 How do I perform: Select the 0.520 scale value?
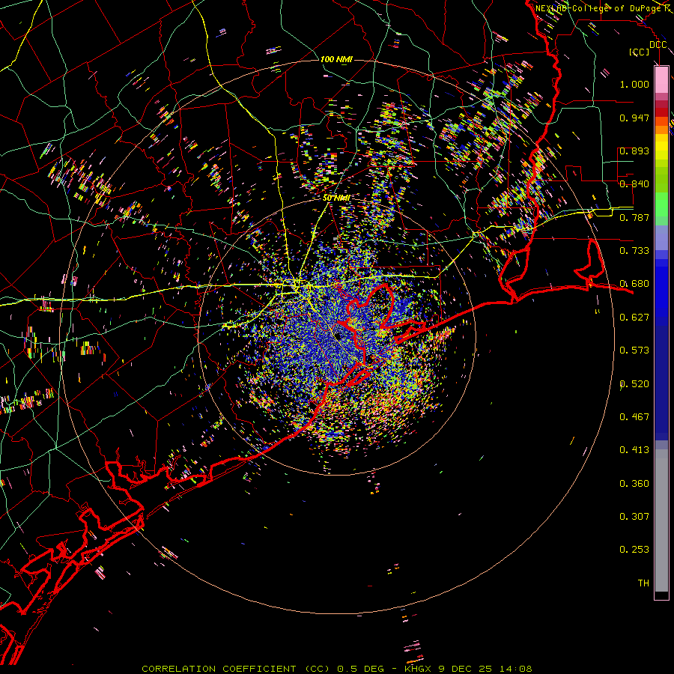(634, 384)
